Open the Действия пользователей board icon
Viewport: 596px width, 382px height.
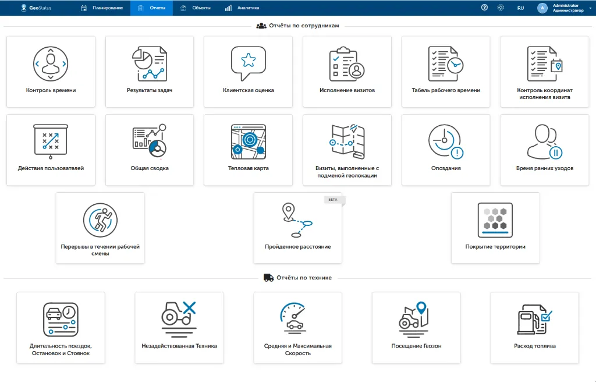[51, 142]
